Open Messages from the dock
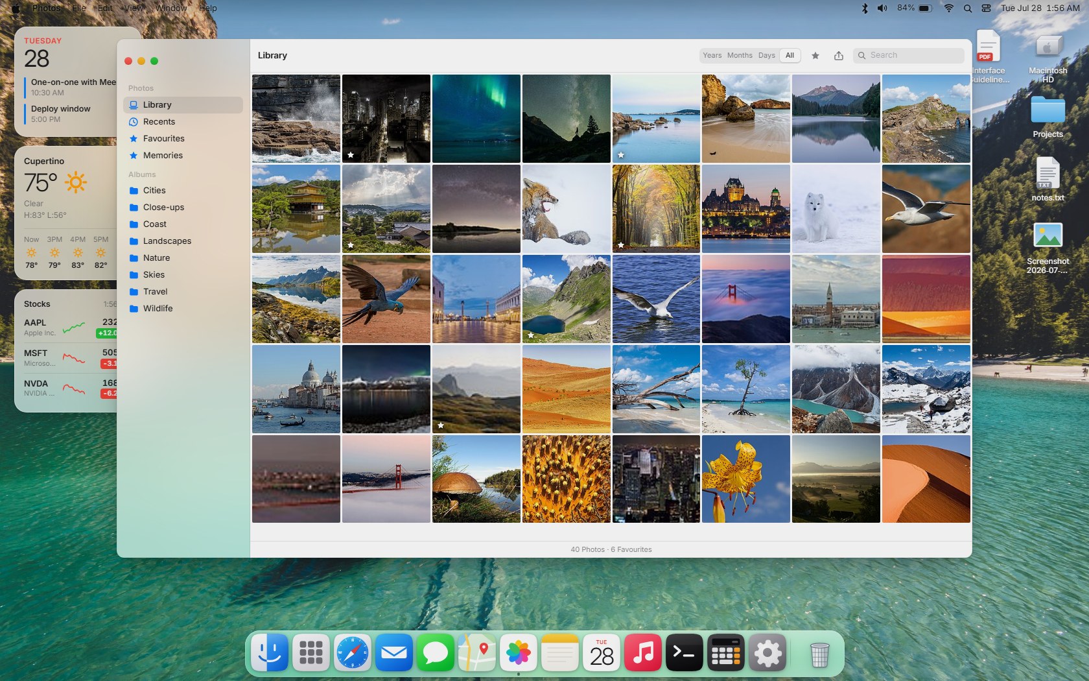The height and width of the screenshot is (681, 1089). point(436,652)
